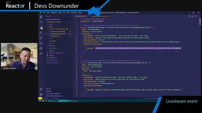This screenshot has width=202, height=113.
Task: Open the Extensions view
Action: tap(41, 38)
